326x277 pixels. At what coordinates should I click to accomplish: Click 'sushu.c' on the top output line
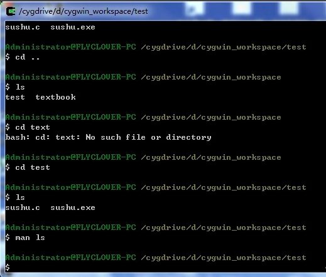point(23,27)
